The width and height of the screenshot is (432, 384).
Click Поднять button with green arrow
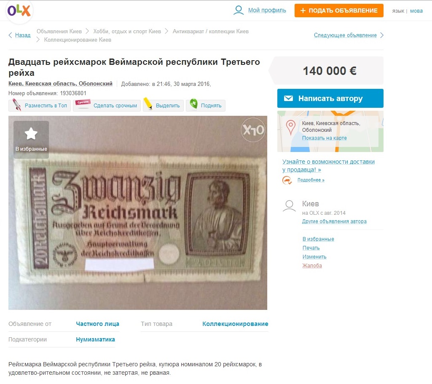206,106
